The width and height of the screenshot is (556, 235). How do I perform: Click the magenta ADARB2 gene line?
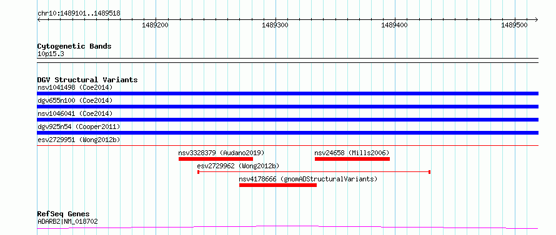click(287, 228)
